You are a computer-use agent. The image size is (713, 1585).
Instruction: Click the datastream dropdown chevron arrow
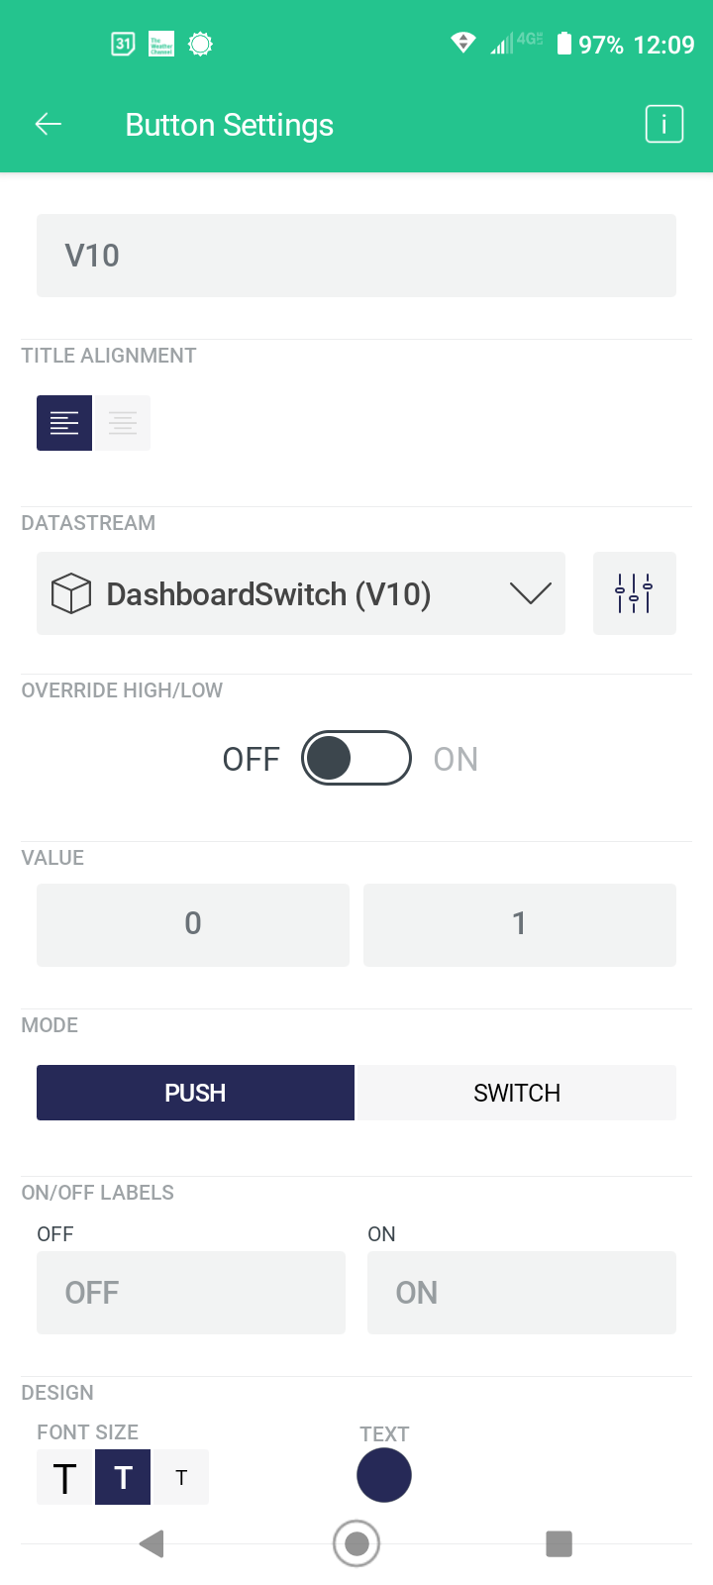click(x=531, y=593)
